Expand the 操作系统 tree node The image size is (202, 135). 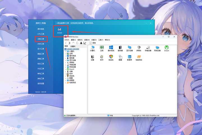(x=65, y=56)
